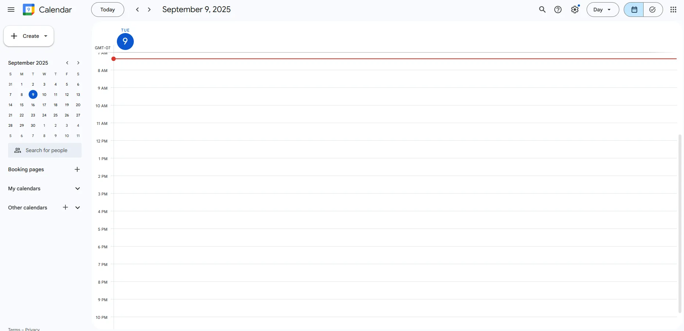Advance mini calendar to October
Viewport: 684px width, 331px height.
[x=78, y=63]
